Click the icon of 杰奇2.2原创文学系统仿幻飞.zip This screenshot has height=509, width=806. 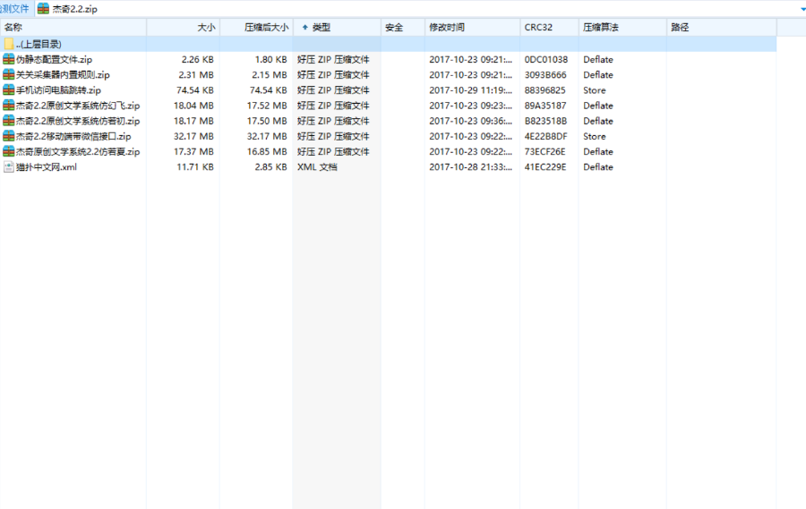[9, 106]
